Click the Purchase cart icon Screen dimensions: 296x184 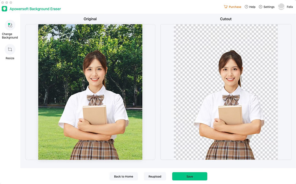(x=226, y=7)
